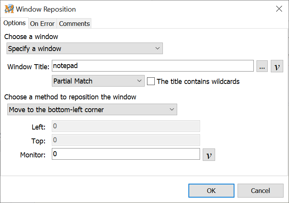Click into the Window Title text field
This screenshot has height=203, width=289.
[152, 66]
